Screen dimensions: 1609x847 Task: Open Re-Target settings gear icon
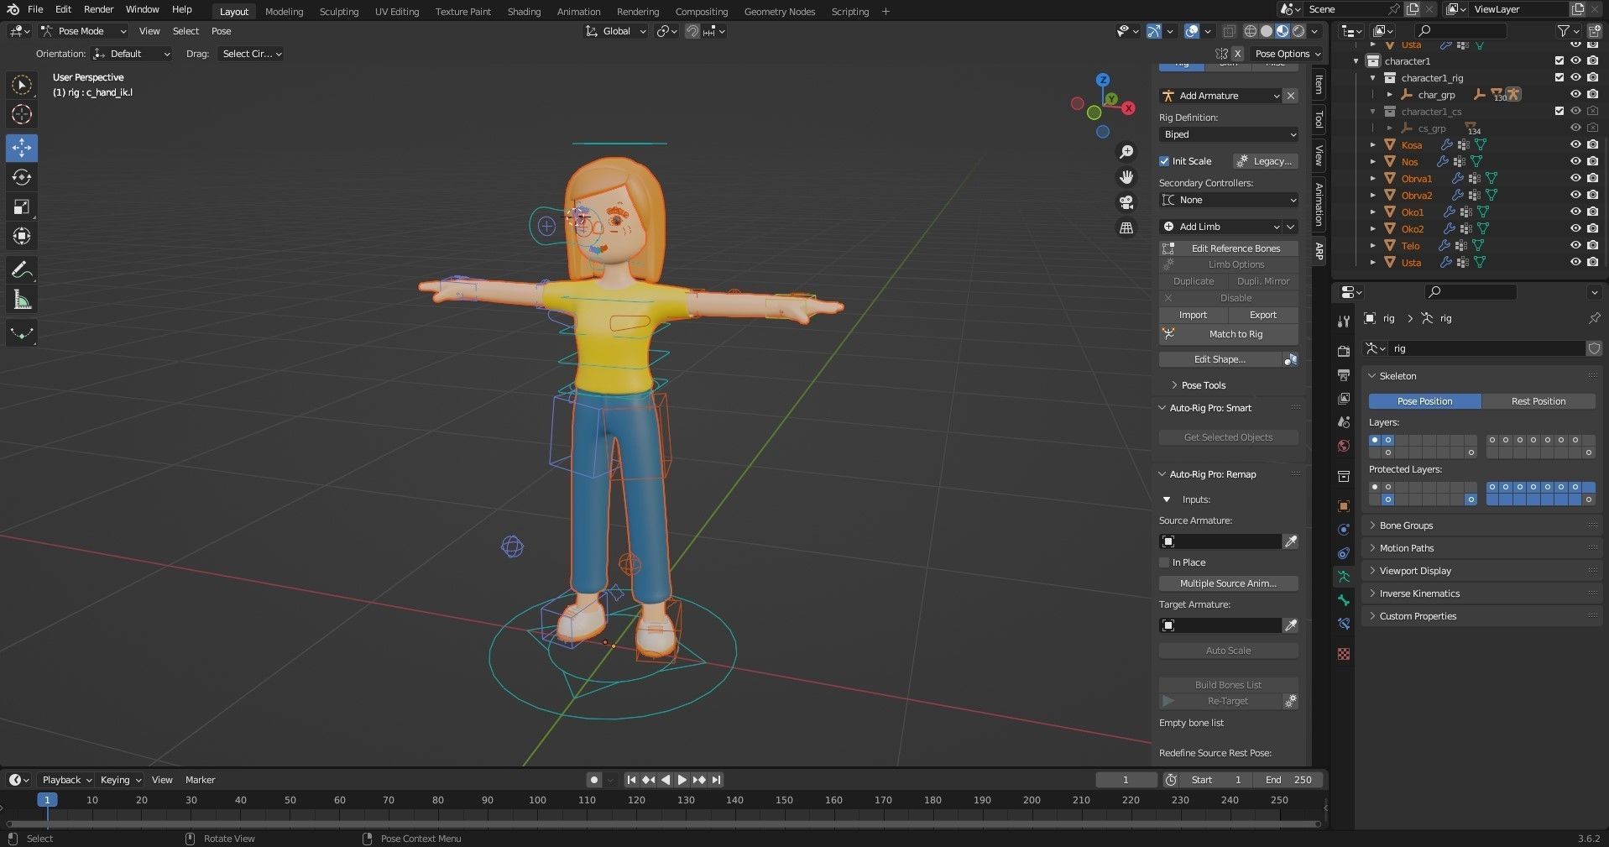(1291, 701)
